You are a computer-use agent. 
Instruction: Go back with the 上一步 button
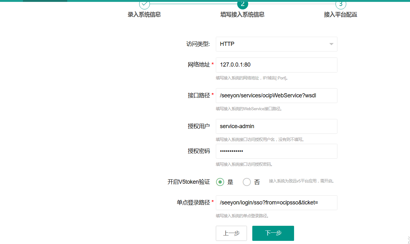pyautogui.click(x=231, y=233)
